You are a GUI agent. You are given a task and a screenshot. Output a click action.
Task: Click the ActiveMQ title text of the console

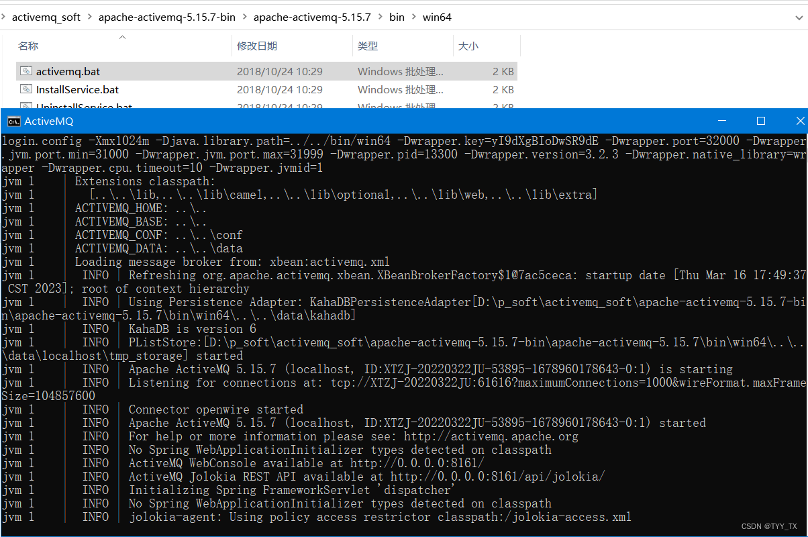point(49,121)
